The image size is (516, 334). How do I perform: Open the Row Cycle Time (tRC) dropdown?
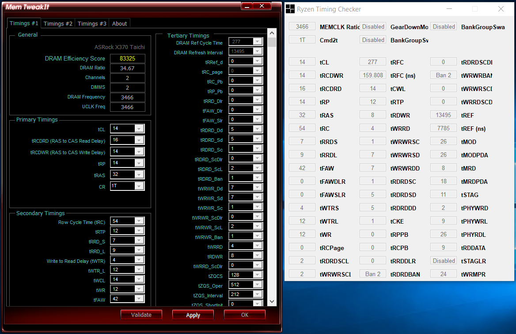click(139, 221)
